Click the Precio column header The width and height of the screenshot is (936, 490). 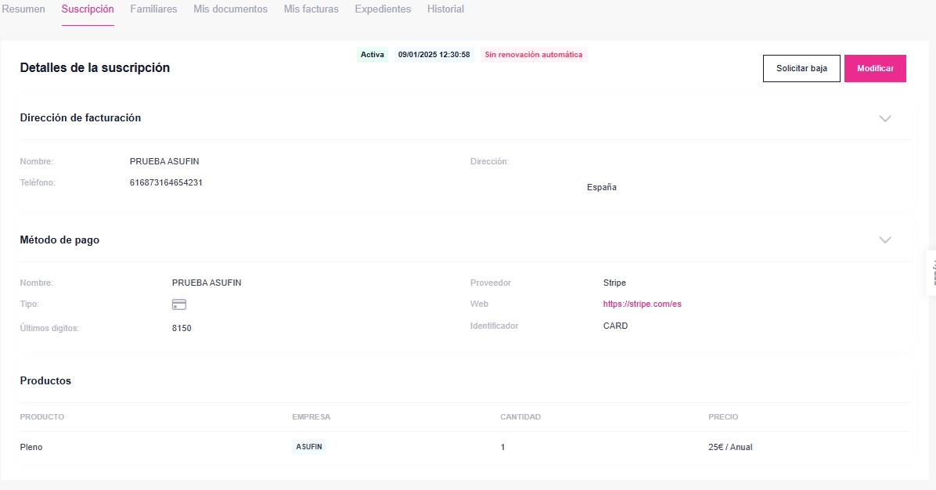723,417
